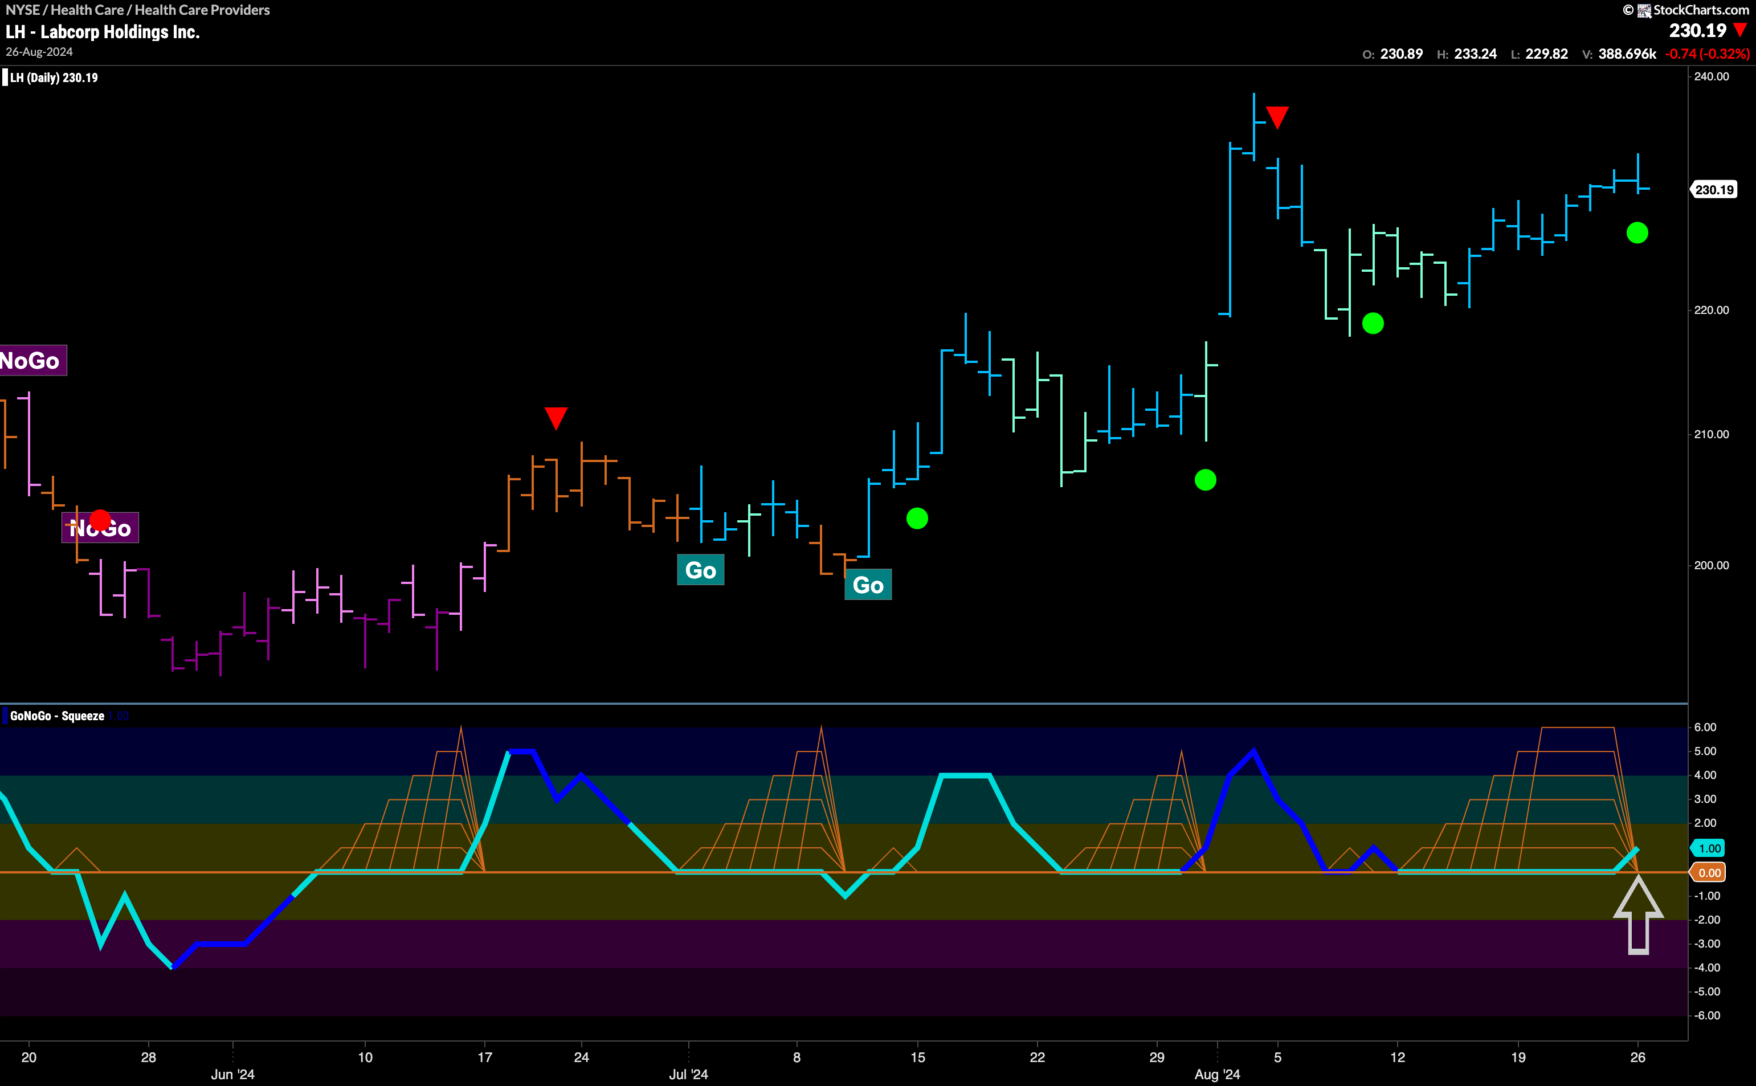The image size is (1756, 1086).
Task: Click the high value H: 233.24
Action: point(1467,54)
